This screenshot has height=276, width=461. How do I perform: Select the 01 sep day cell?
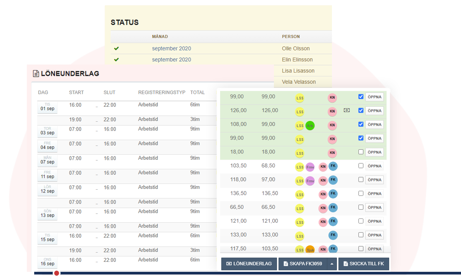tap(47, 107)
